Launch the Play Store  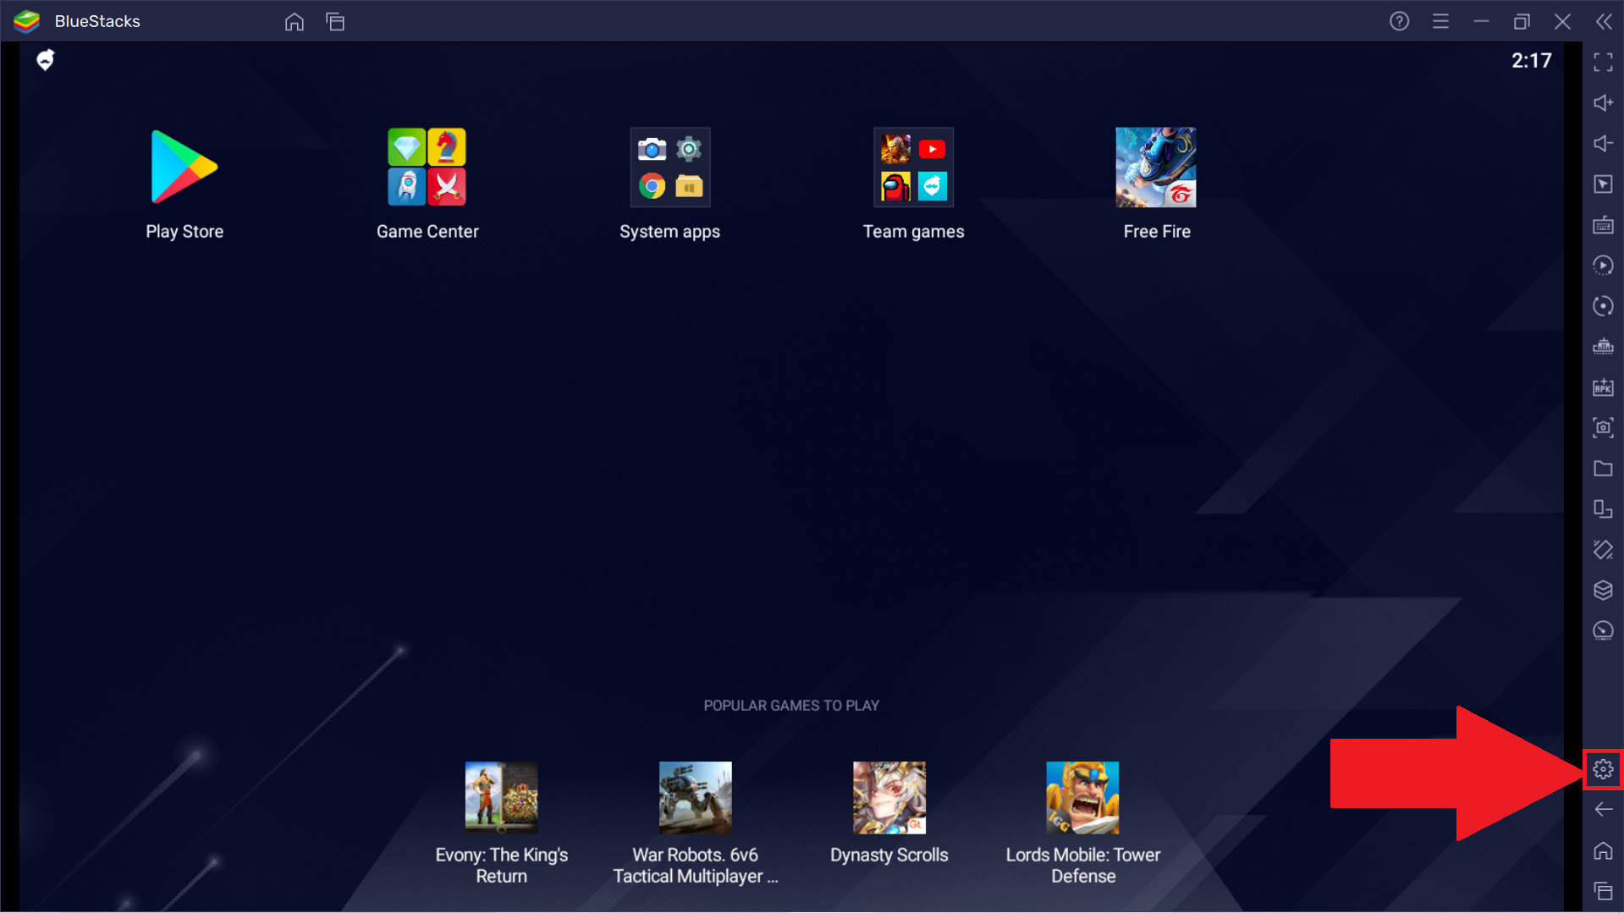[184, 167]
